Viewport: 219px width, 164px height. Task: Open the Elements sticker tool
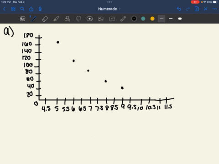click(x=89, y=19)
